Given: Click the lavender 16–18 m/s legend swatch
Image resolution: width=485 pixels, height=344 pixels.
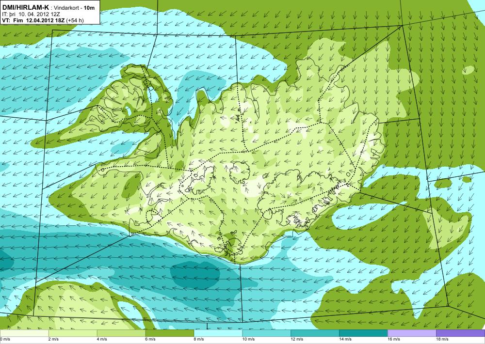Looking at the screenshot, I should 412,333.
